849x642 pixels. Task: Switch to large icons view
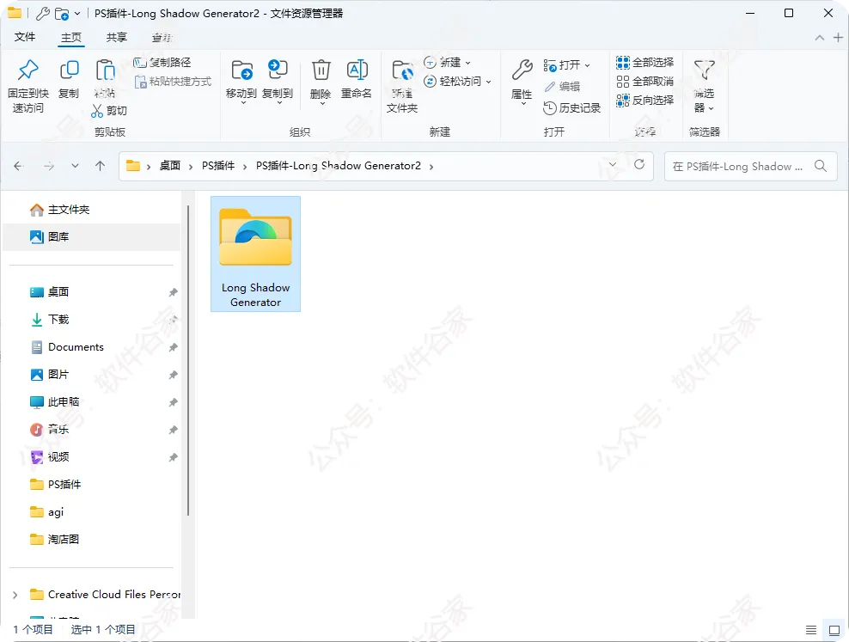(834, 630)
